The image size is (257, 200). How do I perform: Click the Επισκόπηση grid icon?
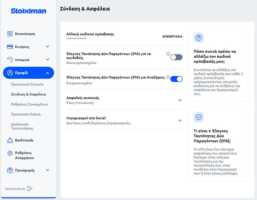point(10,34)
